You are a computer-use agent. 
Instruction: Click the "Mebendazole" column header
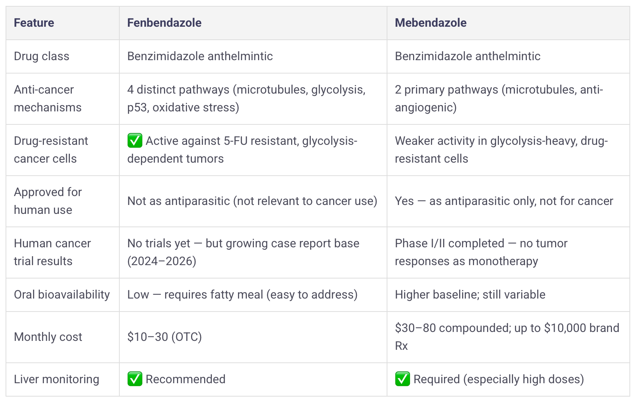coord(431,23)
